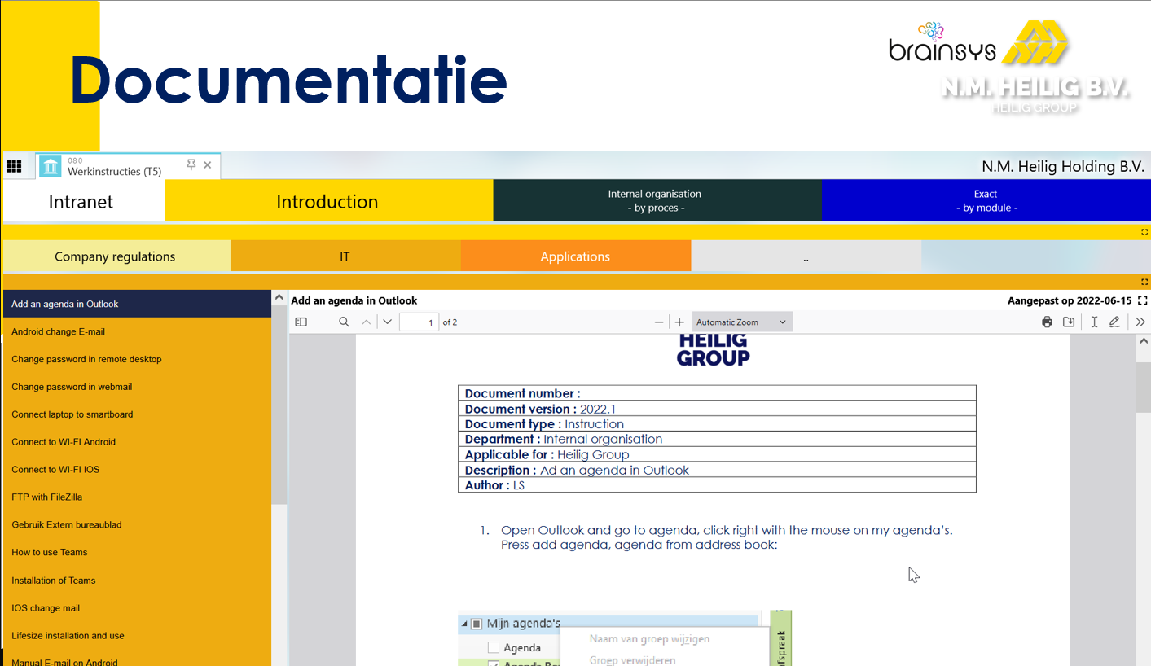Open the Automatic Zoom dropdown
This screenshot has width=1151, height=666.
coord(740,322)
